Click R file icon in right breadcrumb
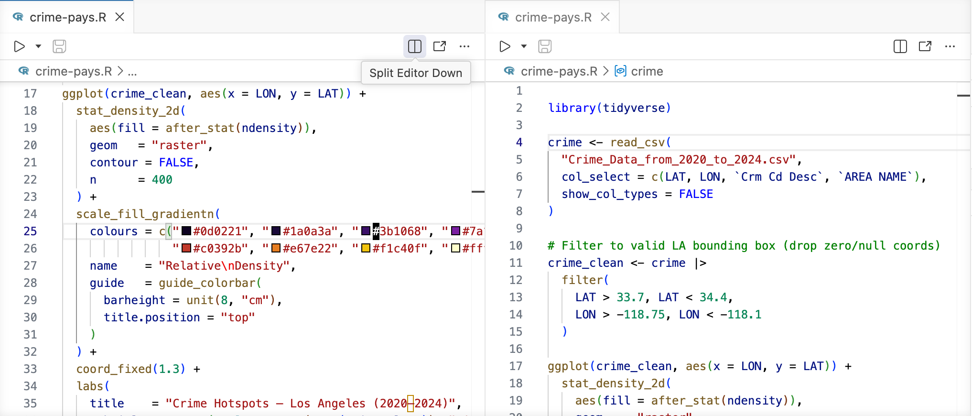The image size is (972, 416). coord(509,71)
